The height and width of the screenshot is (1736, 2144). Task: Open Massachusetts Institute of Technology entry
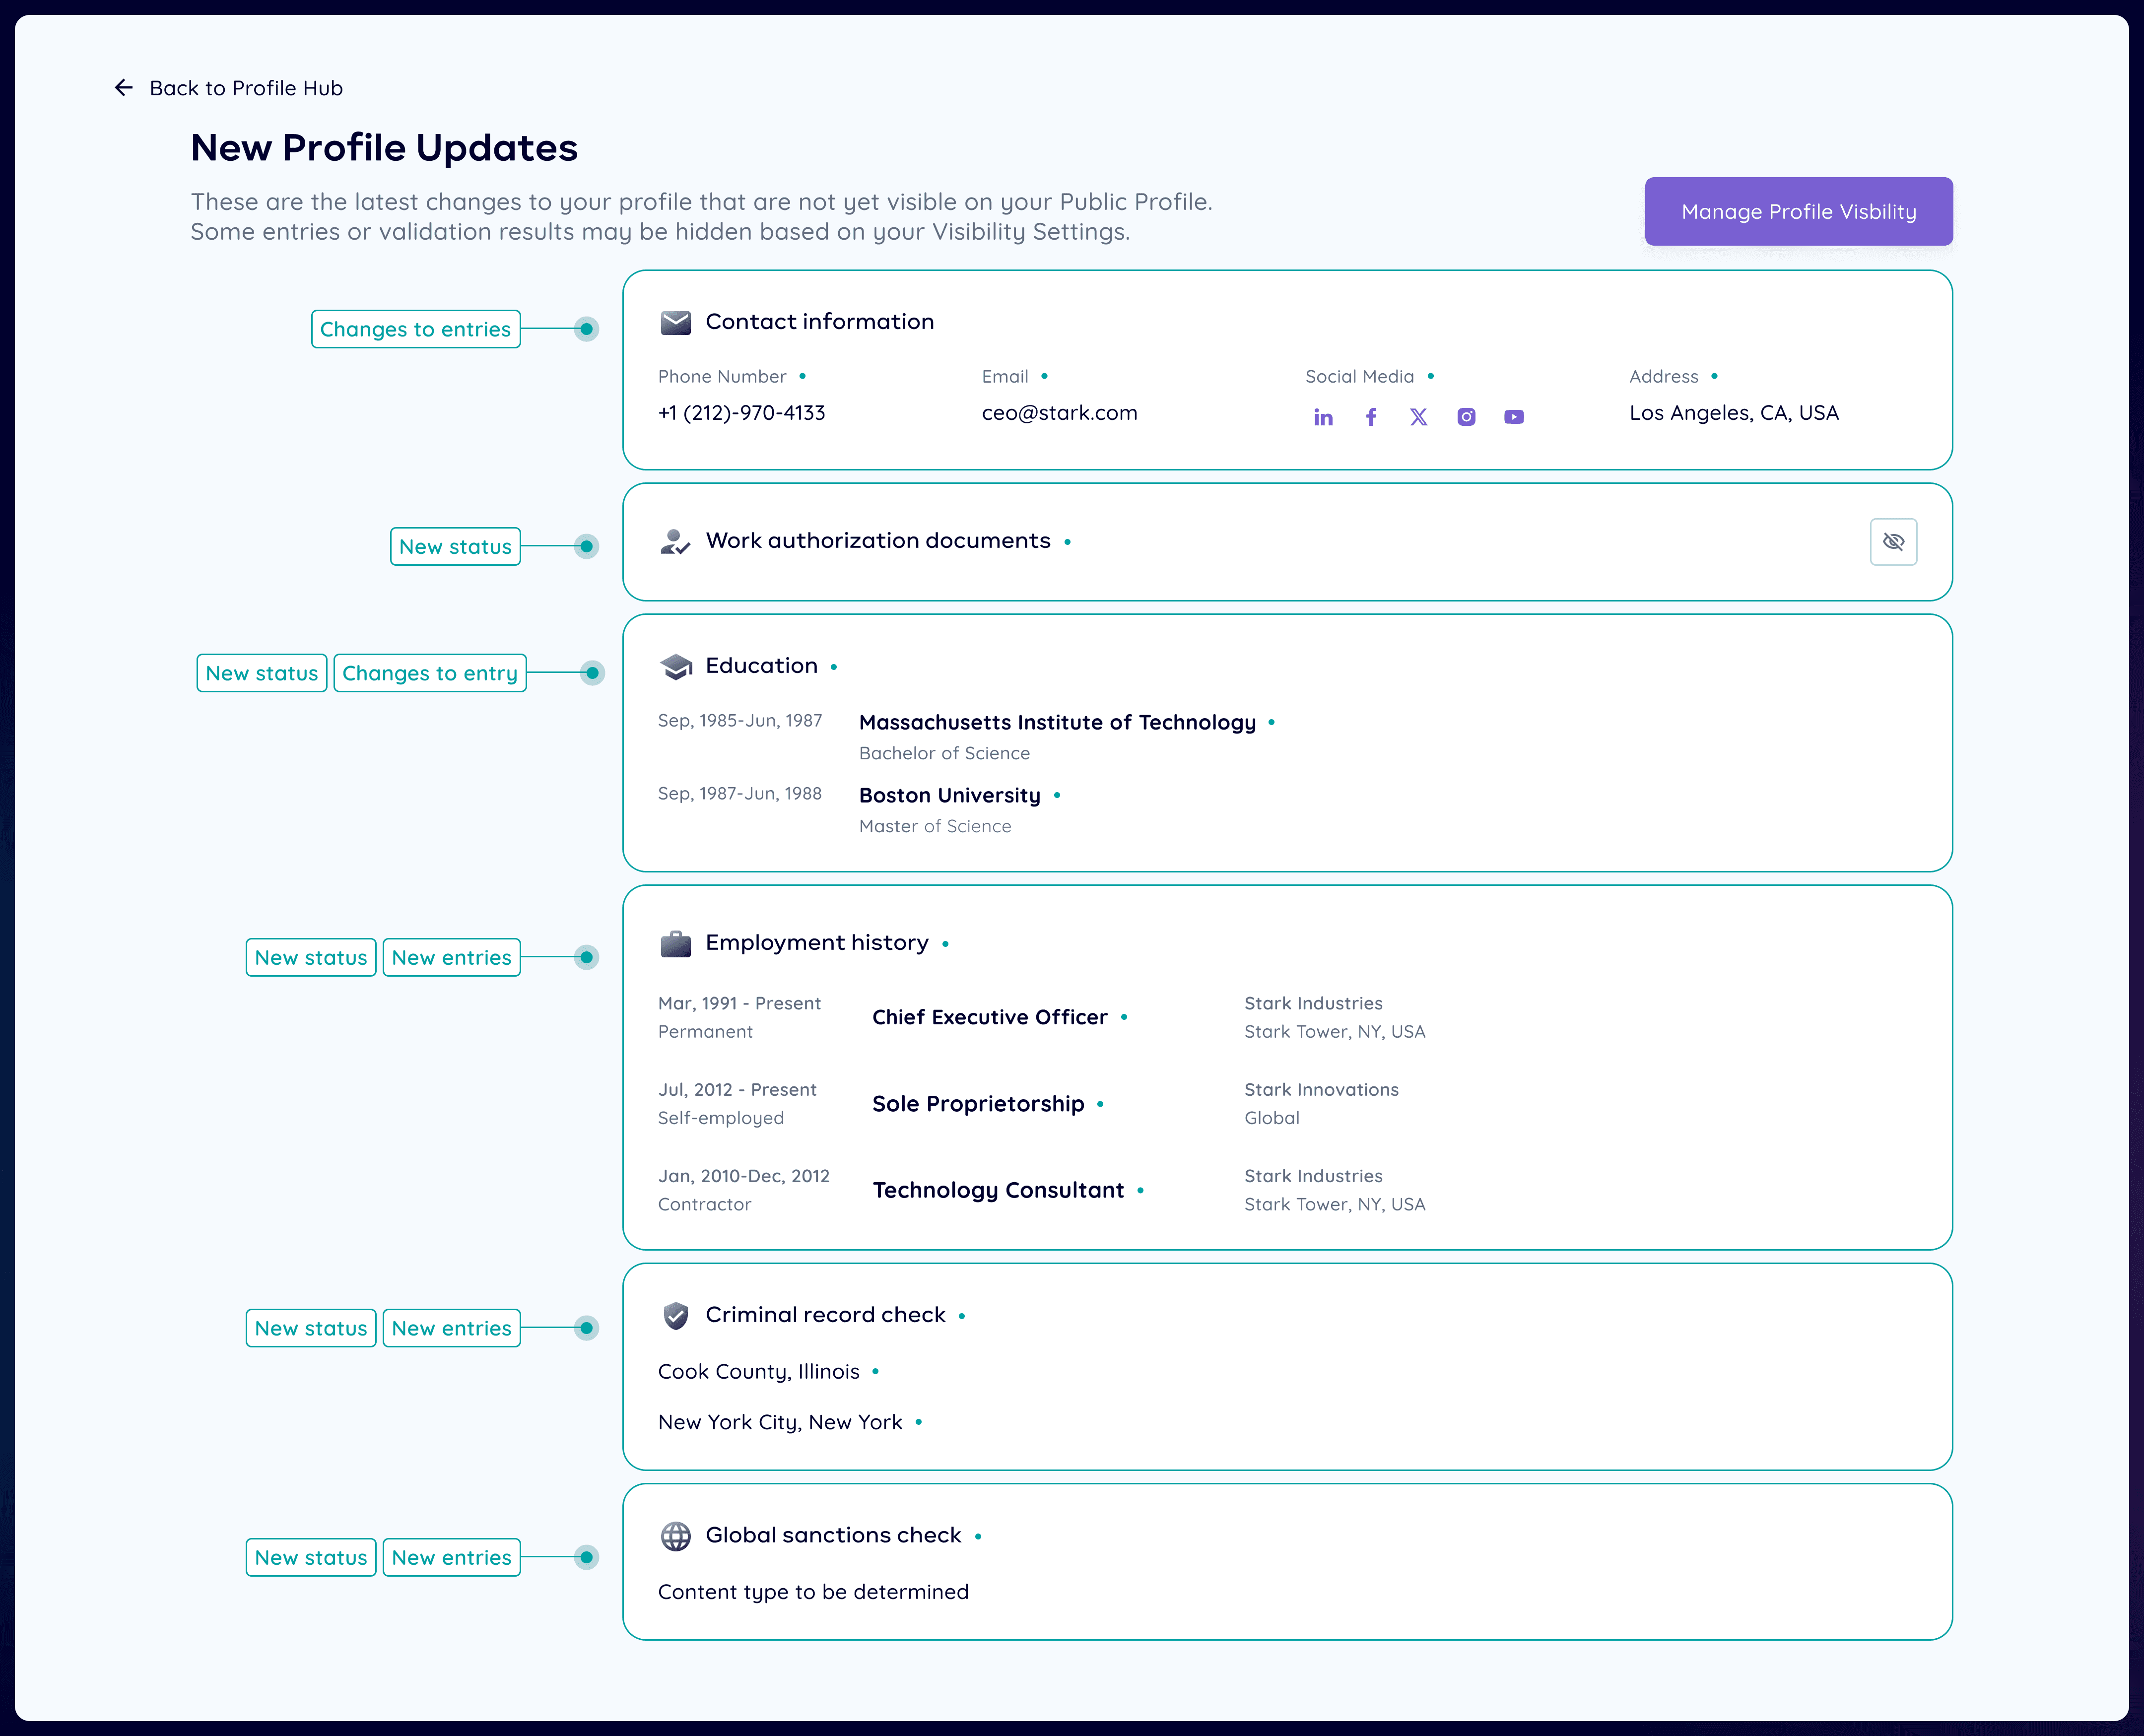pos(1056,722)
